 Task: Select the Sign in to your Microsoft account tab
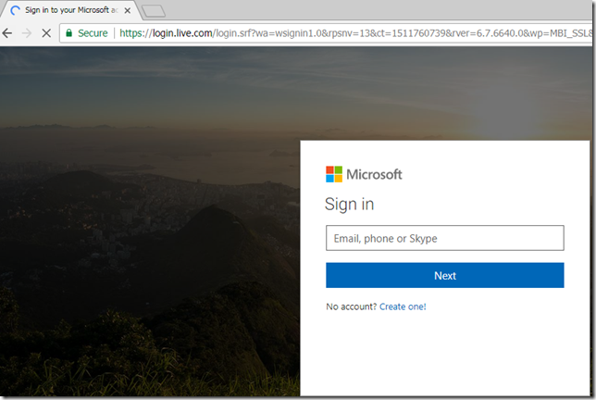pyautogui.click(x=70, y=10)
